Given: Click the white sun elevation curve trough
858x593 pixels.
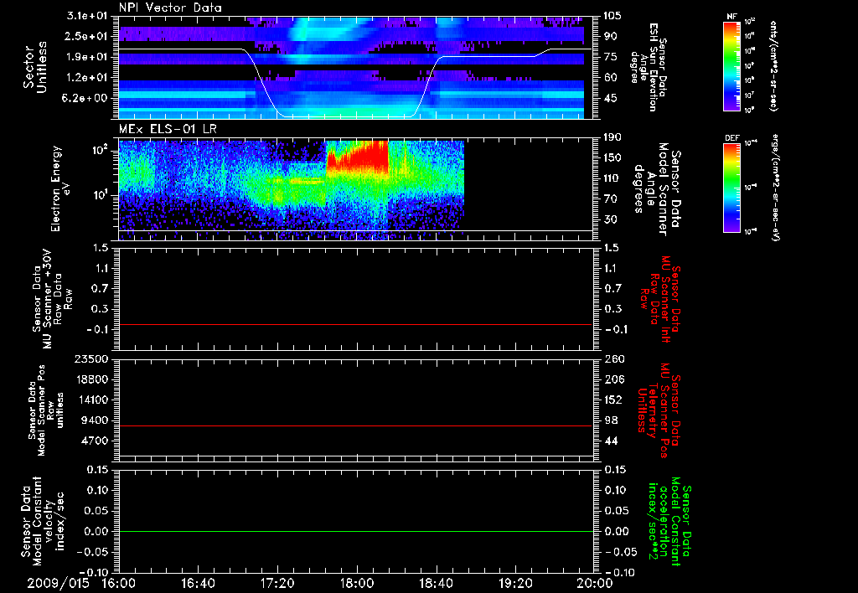Looking at the screenshot, I should (x=348, y=116).
